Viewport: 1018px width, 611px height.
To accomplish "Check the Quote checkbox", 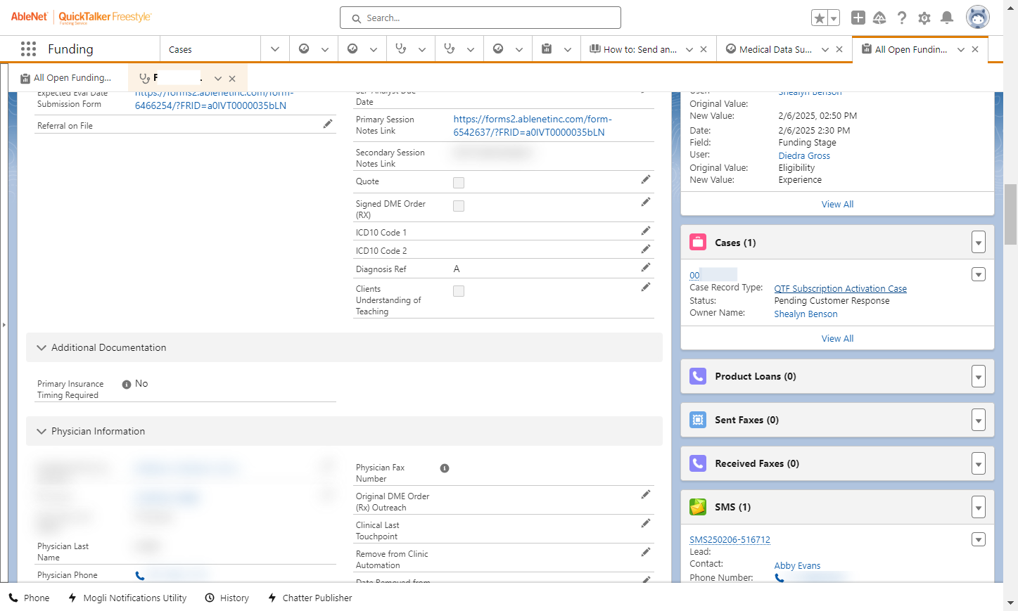I will coord(459,183).
